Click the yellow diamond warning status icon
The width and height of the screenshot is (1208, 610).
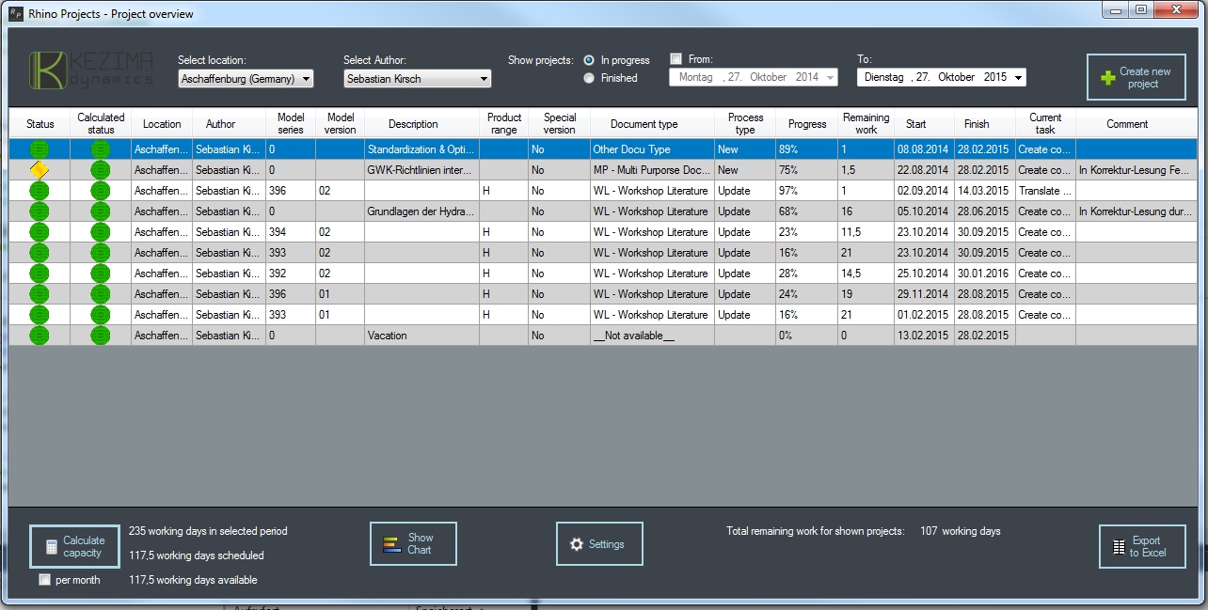coord(39,170)
